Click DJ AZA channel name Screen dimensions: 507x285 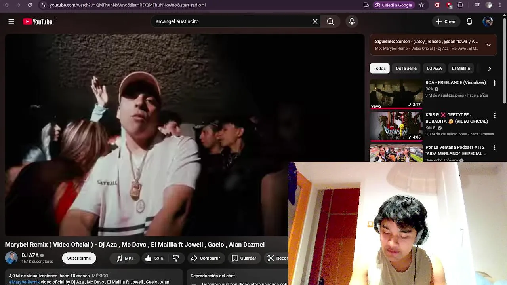point(30,255)
